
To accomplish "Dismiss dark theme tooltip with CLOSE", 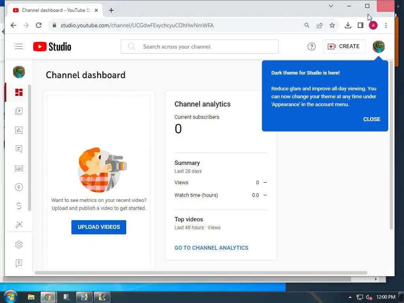I will coord(372,119).
